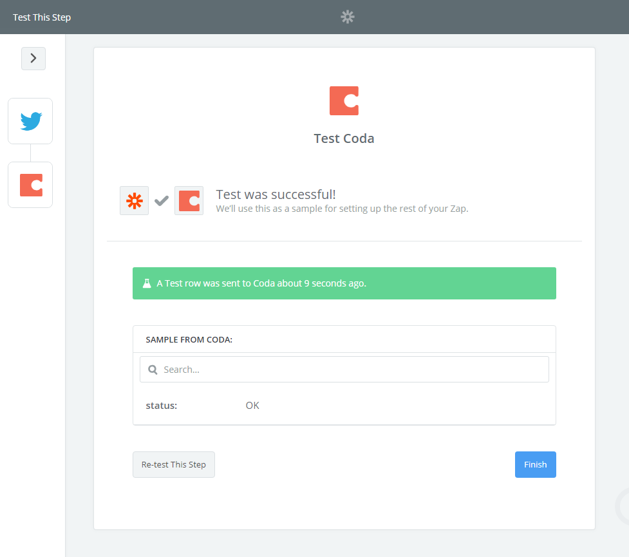629x557 pixels.
Task: Click the flask icon in the green banner
Action: pos(147,283)
